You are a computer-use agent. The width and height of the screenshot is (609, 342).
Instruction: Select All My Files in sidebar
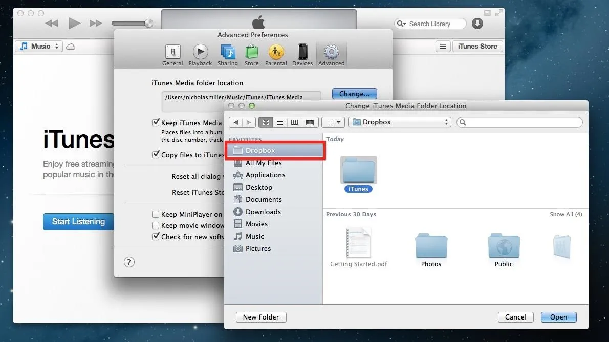[x=273, y=163]
